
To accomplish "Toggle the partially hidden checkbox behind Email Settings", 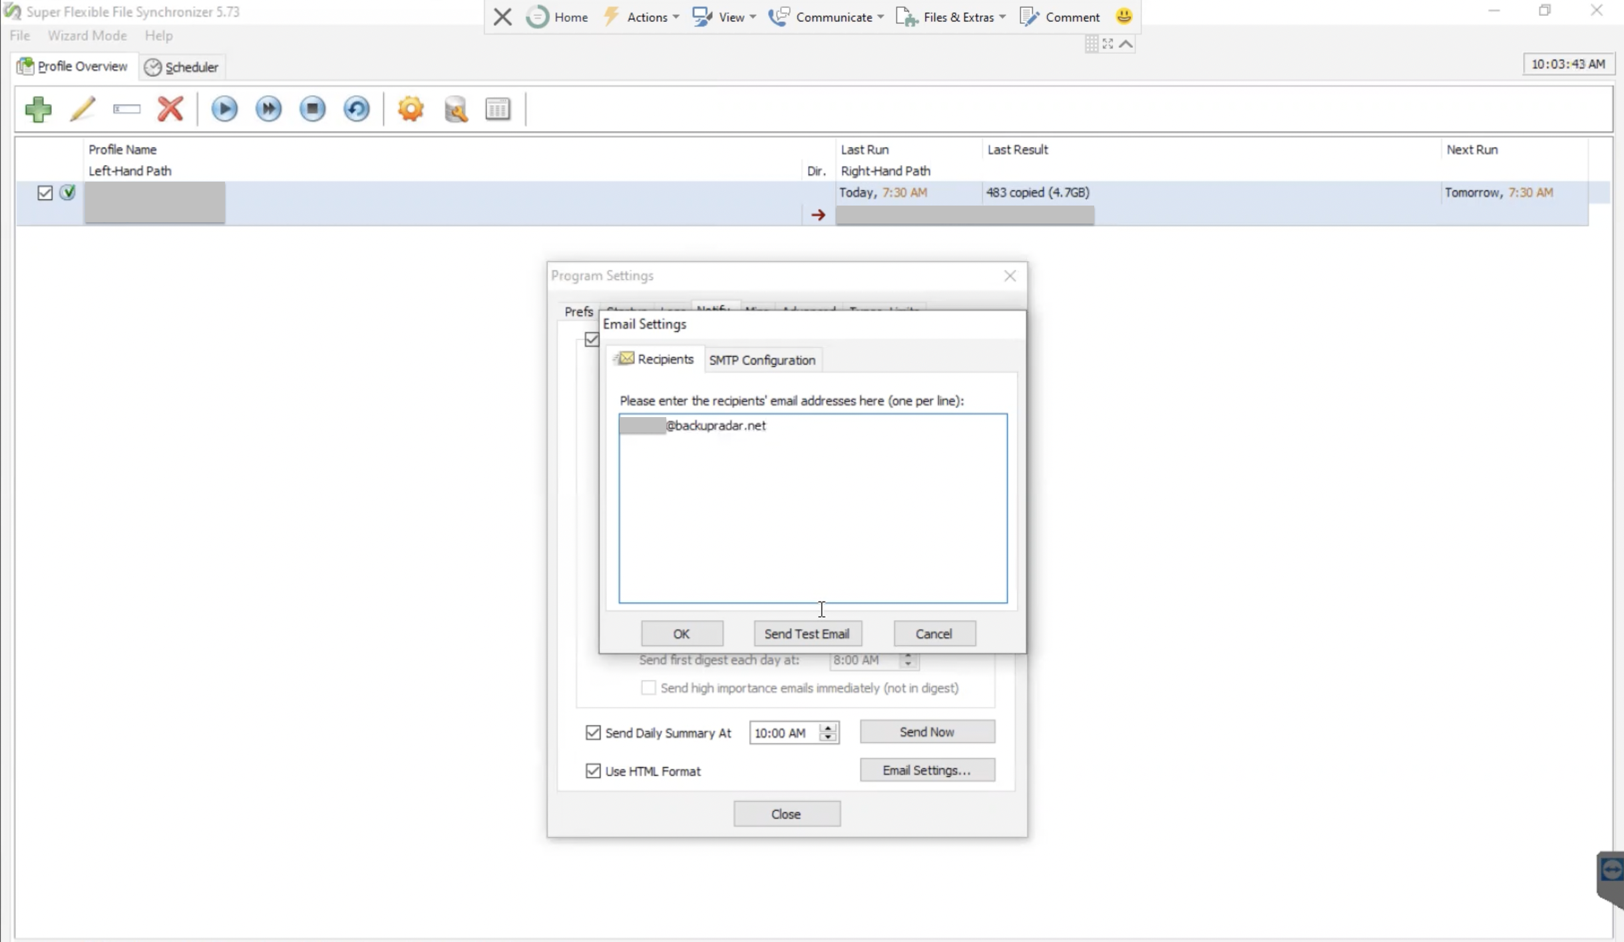I will tap(591, 339).
